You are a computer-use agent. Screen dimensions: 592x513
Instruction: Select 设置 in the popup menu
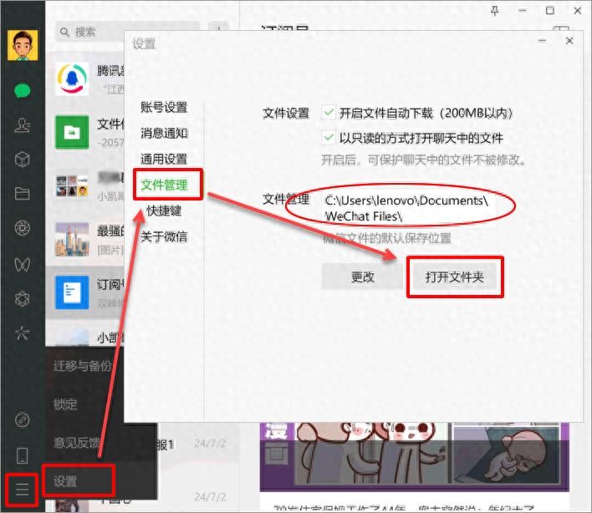(x=78, y=480)
